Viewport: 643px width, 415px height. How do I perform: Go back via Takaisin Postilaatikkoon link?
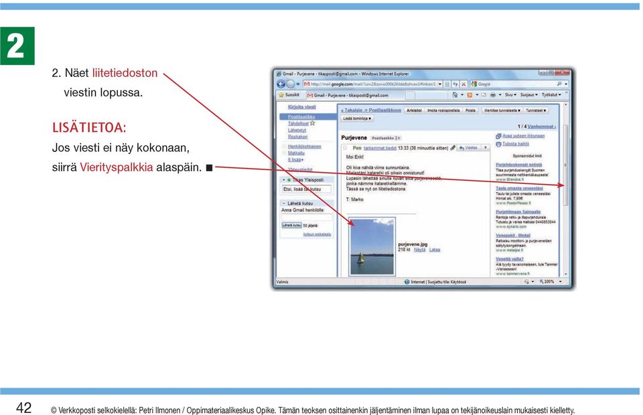click(x=371, y=110)
